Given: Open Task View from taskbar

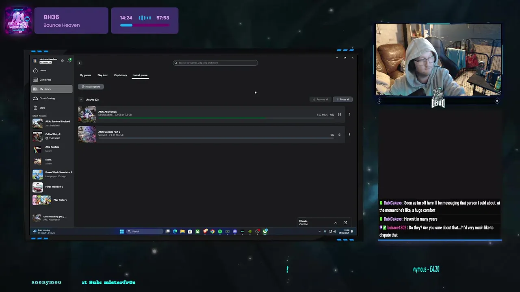Looking at the screenshot, I should click(167, 232).
